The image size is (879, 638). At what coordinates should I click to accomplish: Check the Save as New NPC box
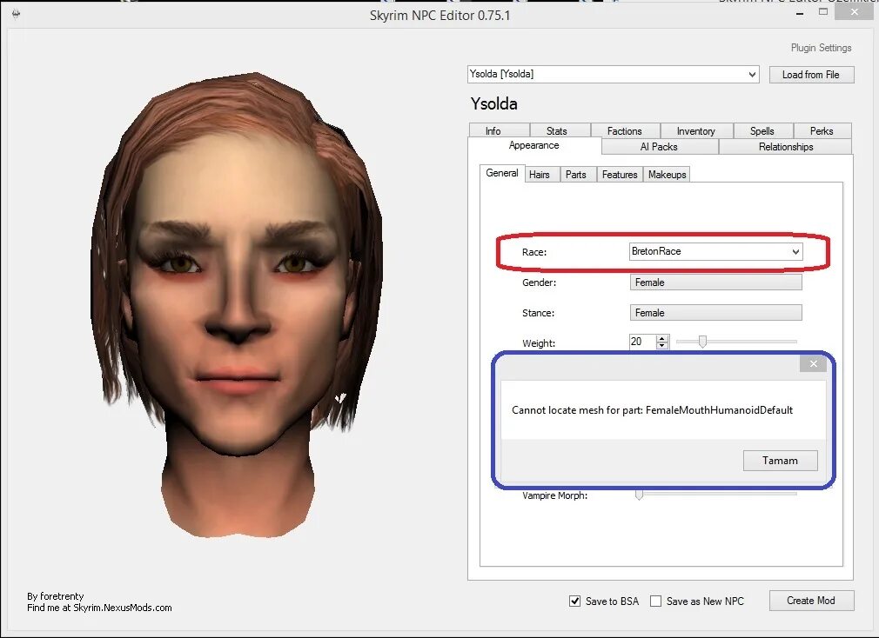[655, 601]
